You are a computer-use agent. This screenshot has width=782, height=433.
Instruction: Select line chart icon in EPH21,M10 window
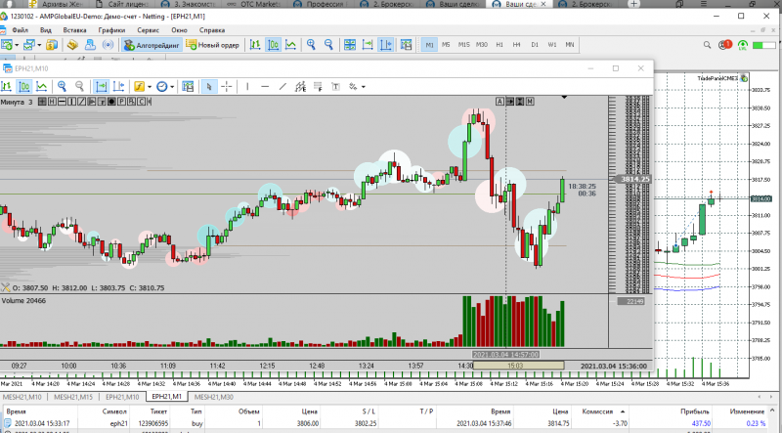(x=41, y=87)
